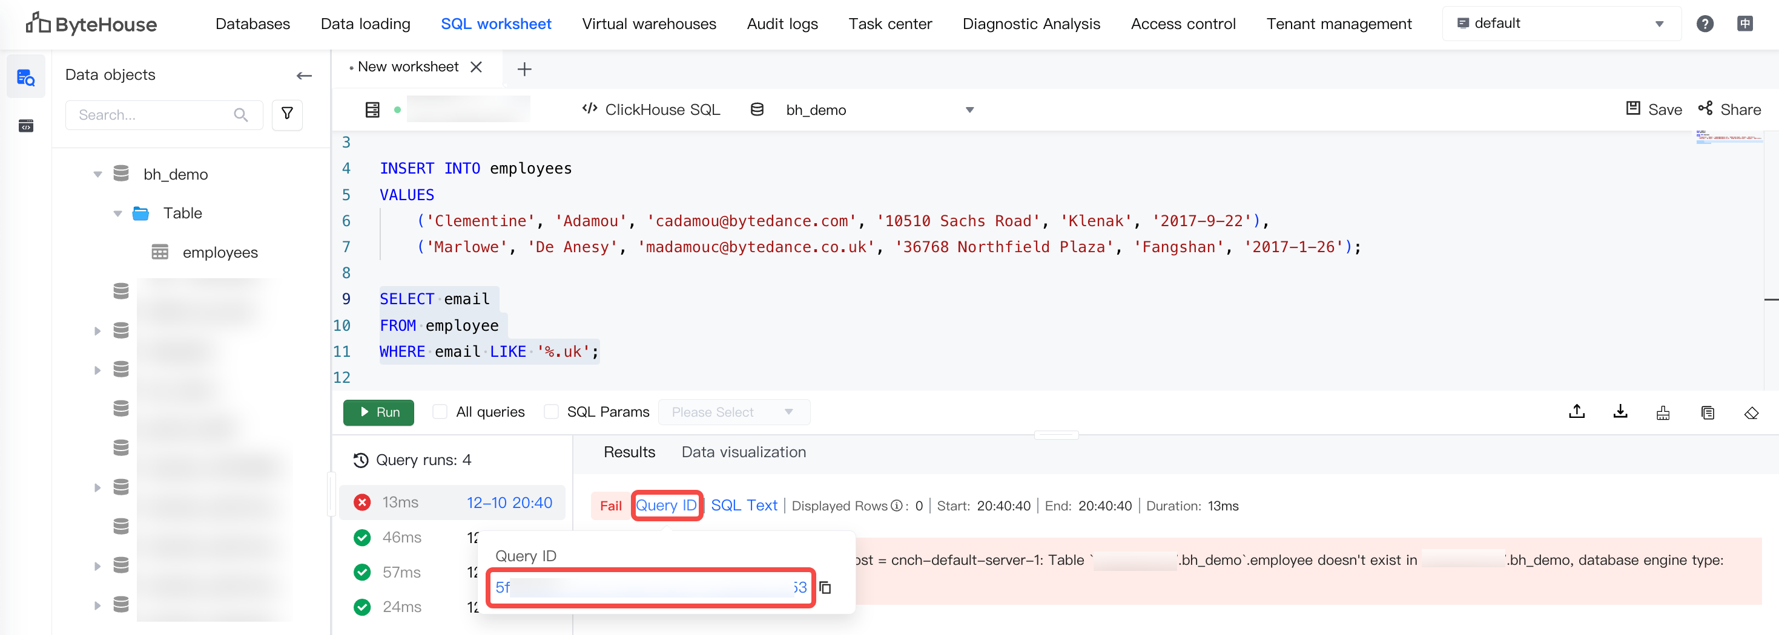Enable the SQL Params checkbox
This screenshot has width=1779, height=635.
pyautogui.click(x=551, y=412)
